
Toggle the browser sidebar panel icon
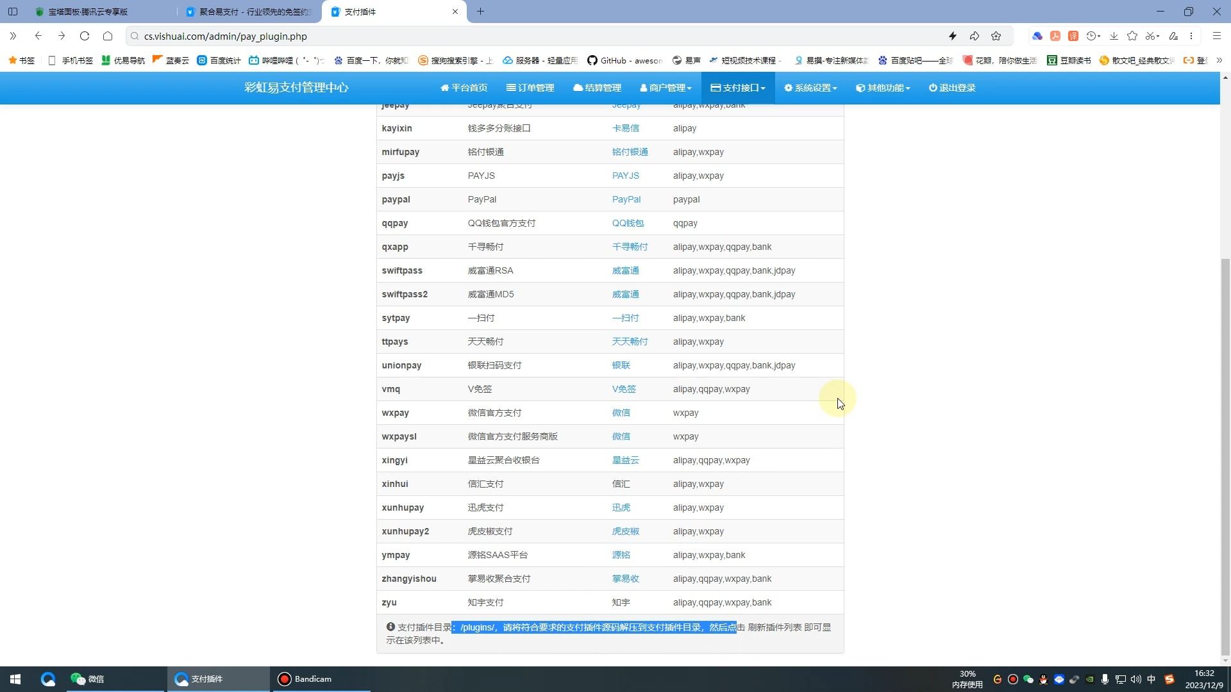(13, 12)
